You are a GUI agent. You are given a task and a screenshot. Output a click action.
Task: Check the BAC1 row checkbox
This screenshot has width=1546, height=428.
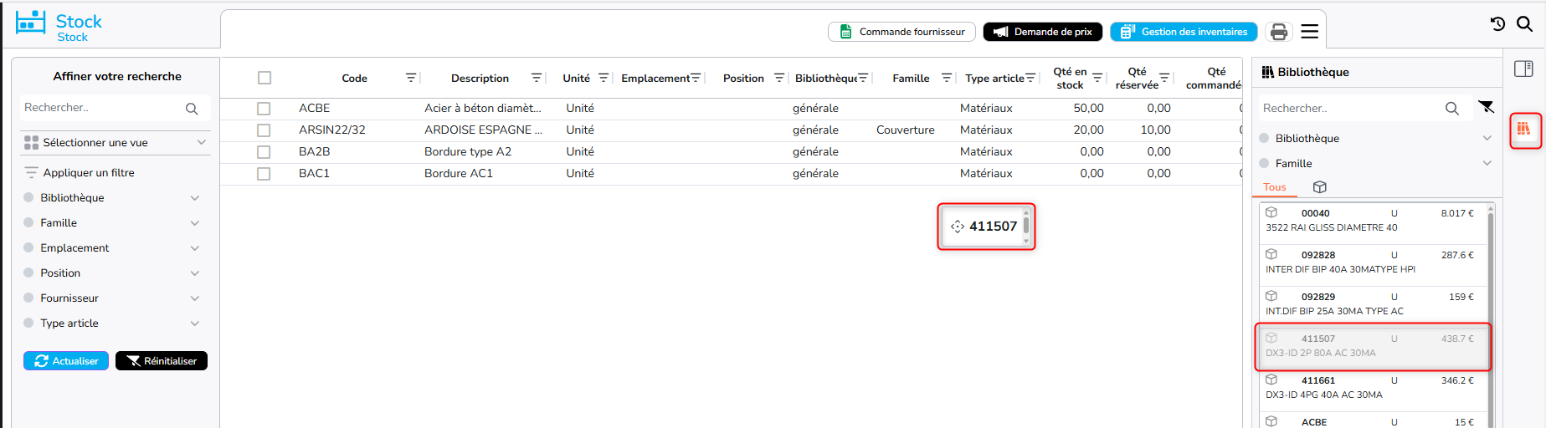point(264,174)
